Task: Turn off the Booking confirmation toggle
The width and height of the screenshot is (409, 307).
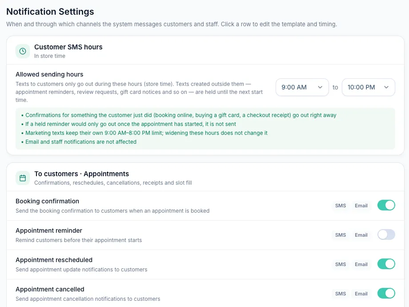Action: [386, 205]
